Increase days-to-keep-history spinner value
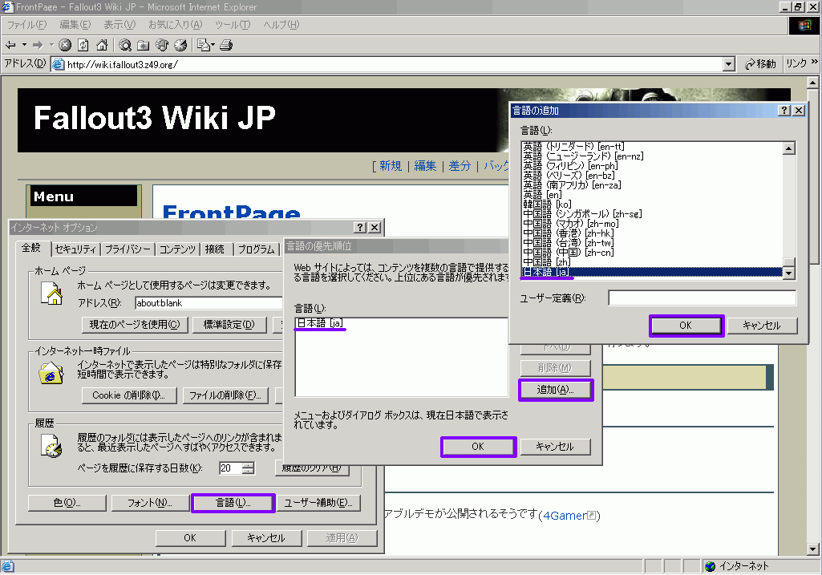Screen dimensions: 822x575 pos(249,464)
